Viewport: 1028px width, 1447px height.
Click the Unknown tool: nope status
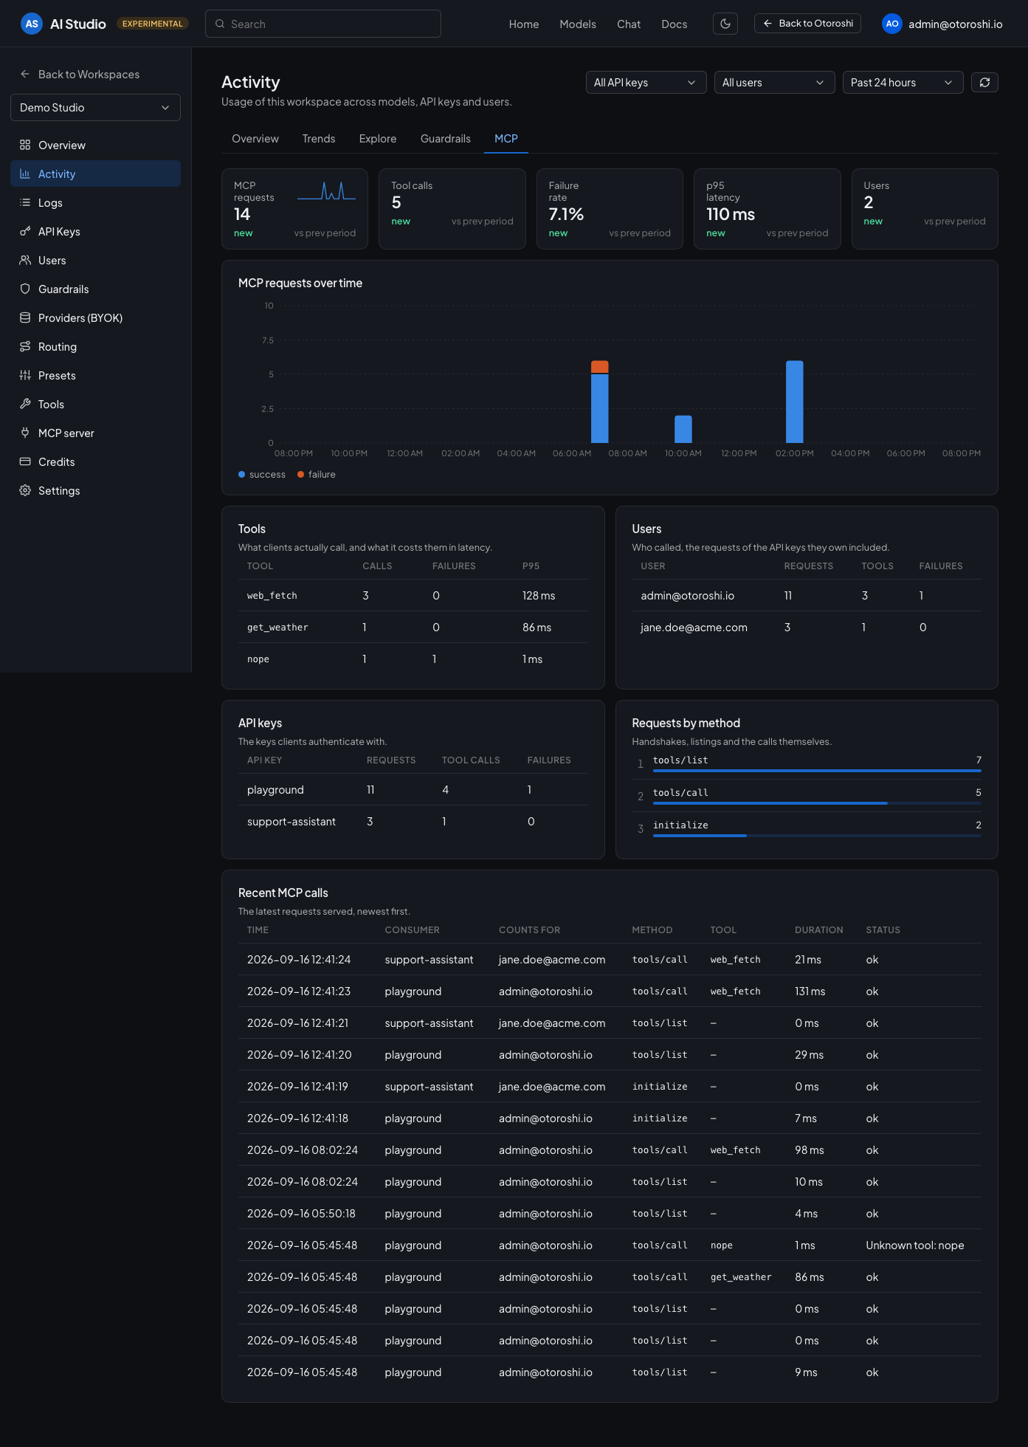click(914, 1245)
